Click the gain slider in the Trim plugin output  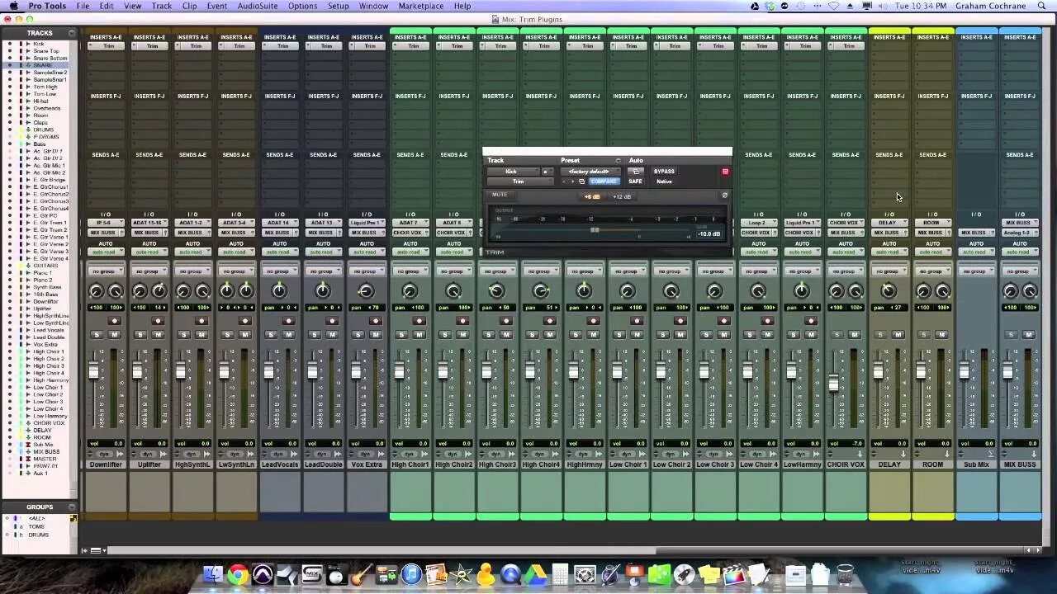(595, 229)
